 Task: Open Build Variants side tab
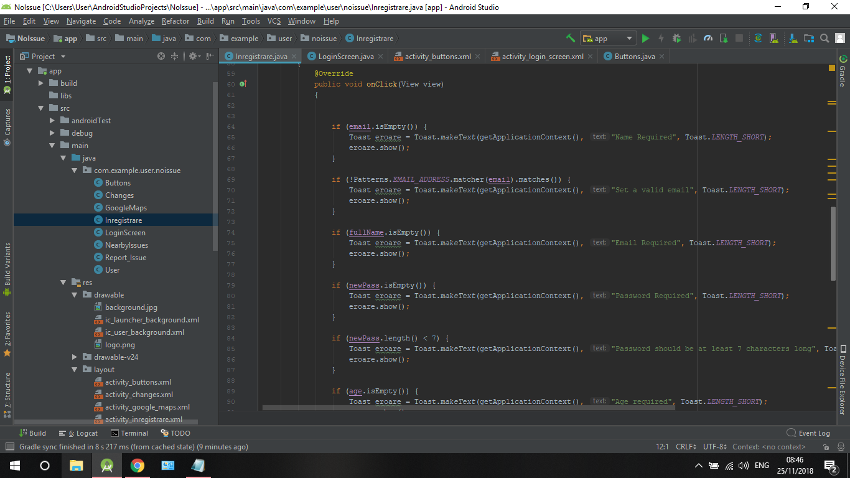coord(7,269)
